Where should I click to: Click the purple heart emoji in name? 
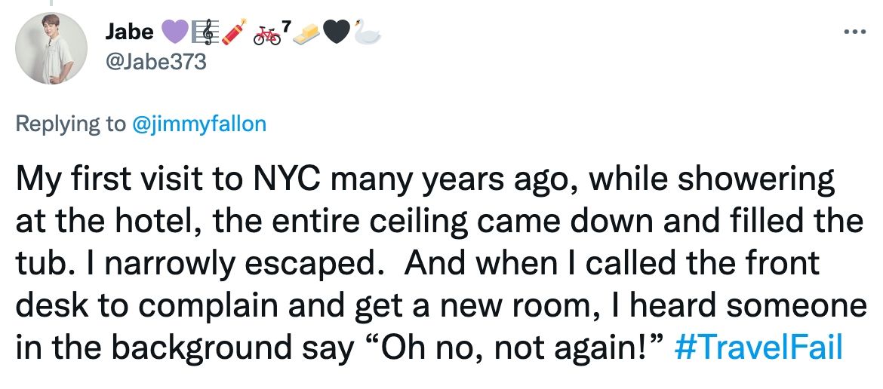[174, 32]
